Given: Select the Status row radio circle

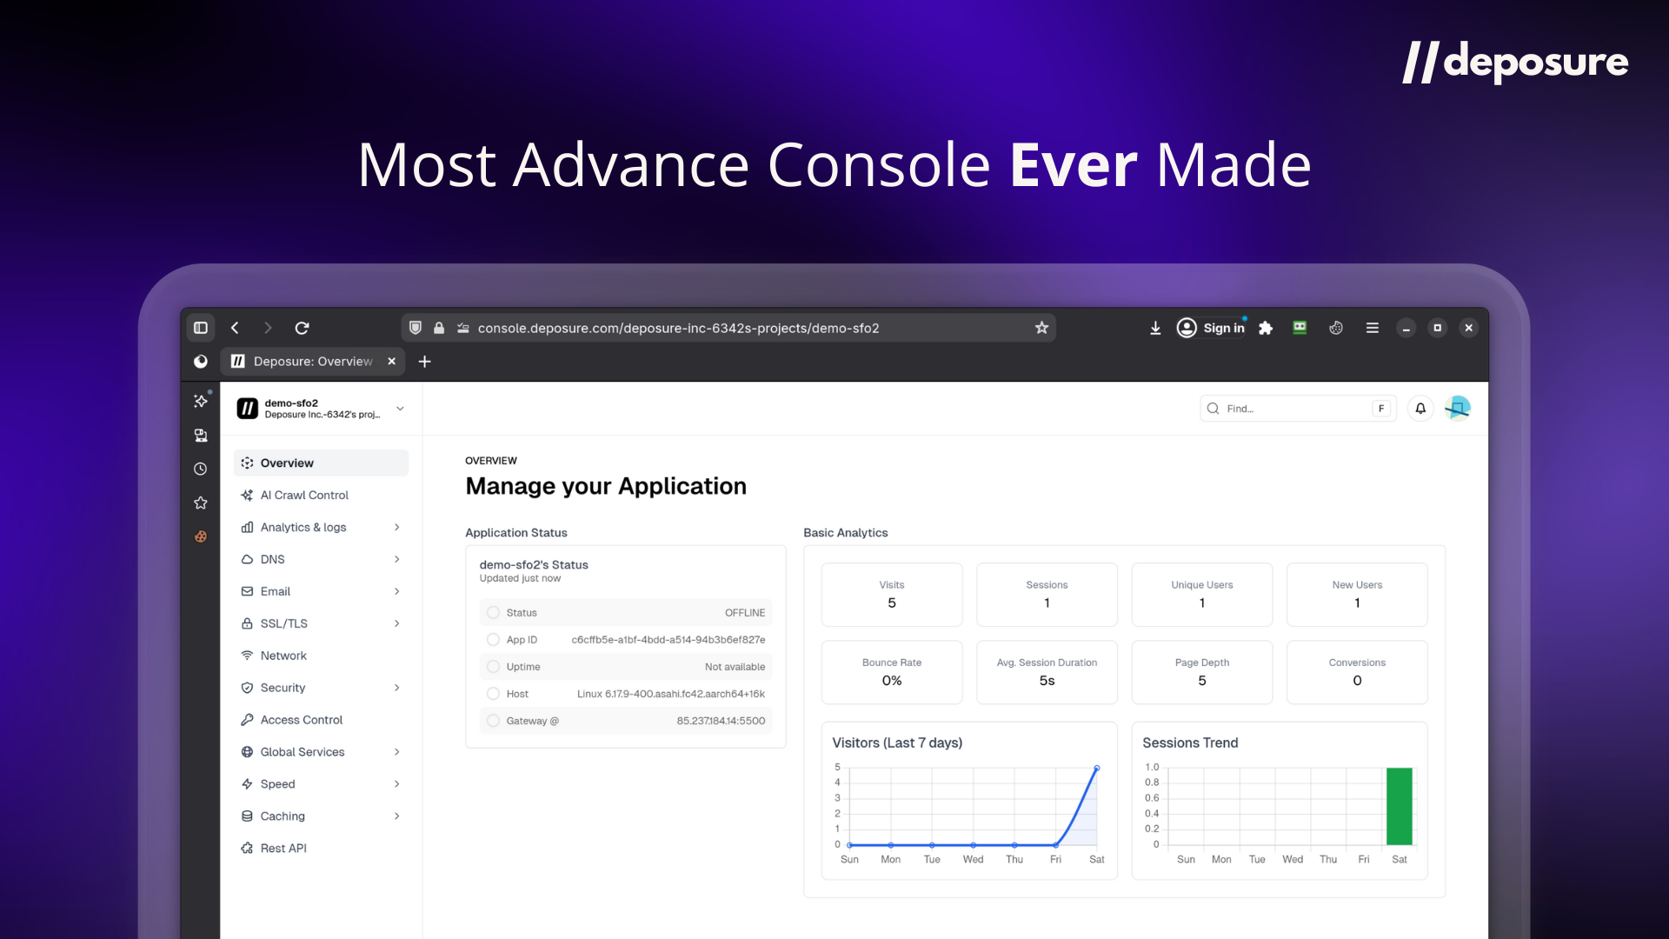Looking at the screenshot, I should 494,613.
